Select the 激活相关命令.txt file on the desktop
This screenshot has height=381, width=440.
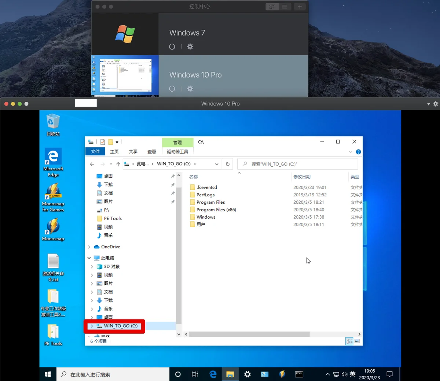pyautogui.click(x=53, y=268)
